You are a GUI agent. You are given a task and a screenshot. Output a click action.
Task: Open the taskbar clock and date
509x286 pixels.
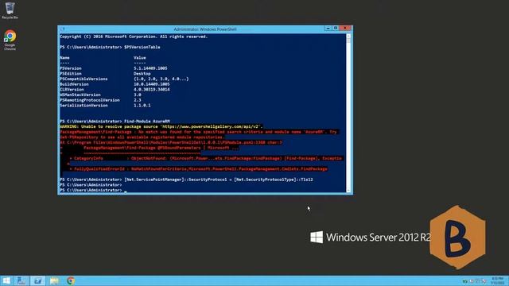tap(497, 280)
